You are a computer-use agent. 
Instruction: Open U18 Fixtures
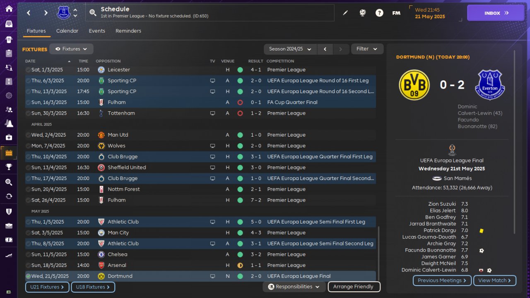tap(93, 287)
